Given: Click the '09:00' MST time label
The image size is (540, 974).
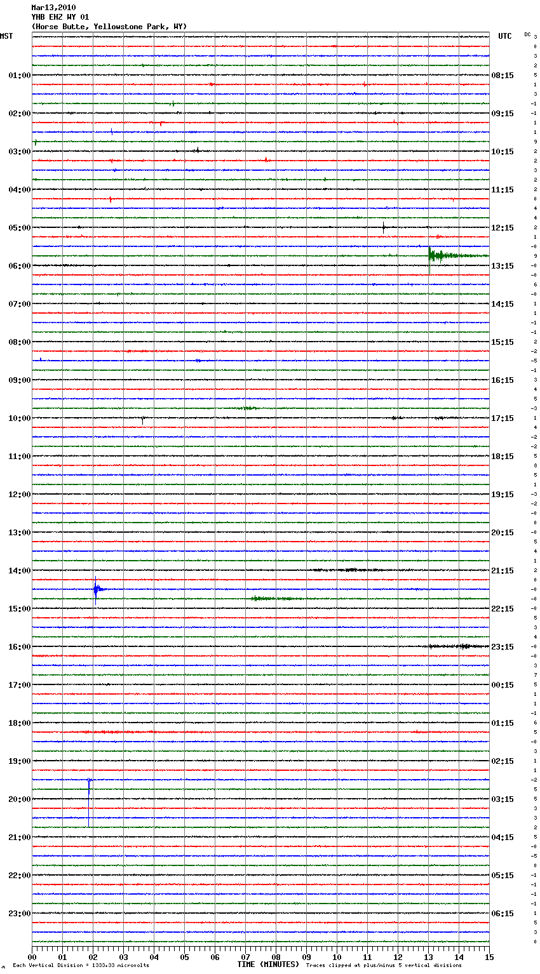Looking at the screenshot, I should 20,380.
